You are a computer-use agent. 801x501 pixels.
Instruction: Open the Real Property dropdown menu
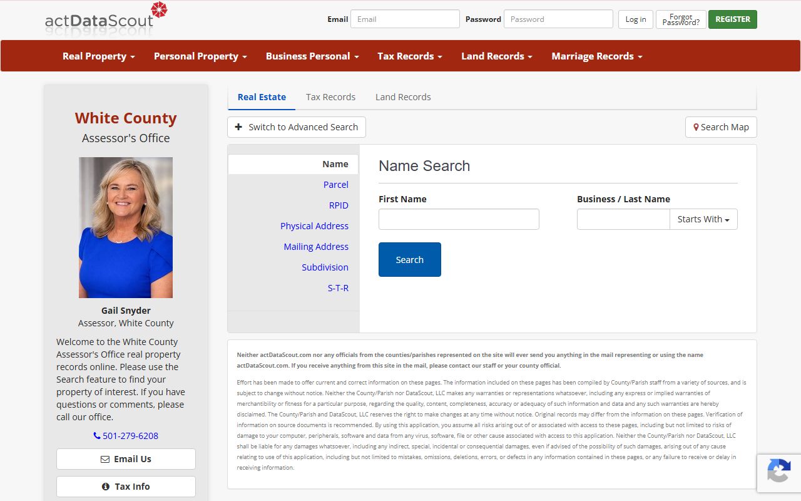(x=98, y=56)
